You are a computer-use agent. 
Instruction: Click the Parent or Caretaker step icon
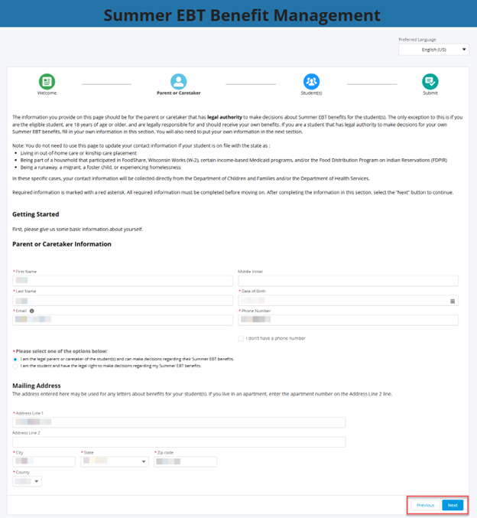coord(178,81)
